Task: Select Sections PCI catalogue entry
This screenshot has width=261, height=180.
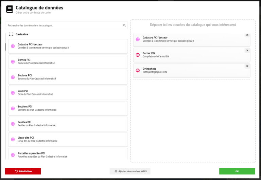Action: (x=68, y=108)
